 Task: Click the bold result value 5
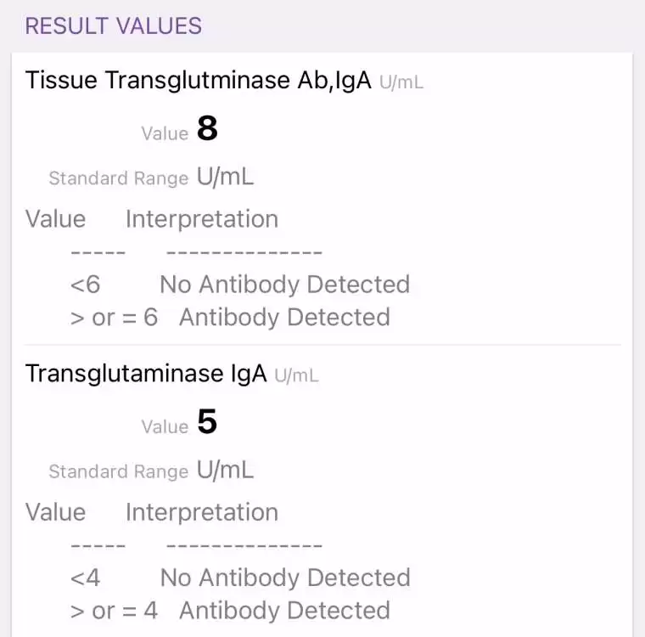point(207,421)
